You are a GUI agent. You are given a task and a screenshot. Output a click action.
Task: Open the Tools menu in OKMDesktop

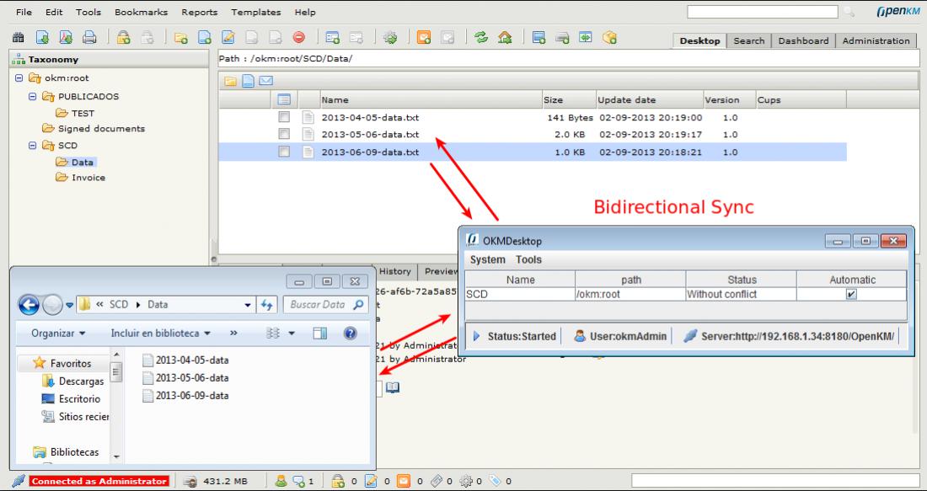click(529, 259)
